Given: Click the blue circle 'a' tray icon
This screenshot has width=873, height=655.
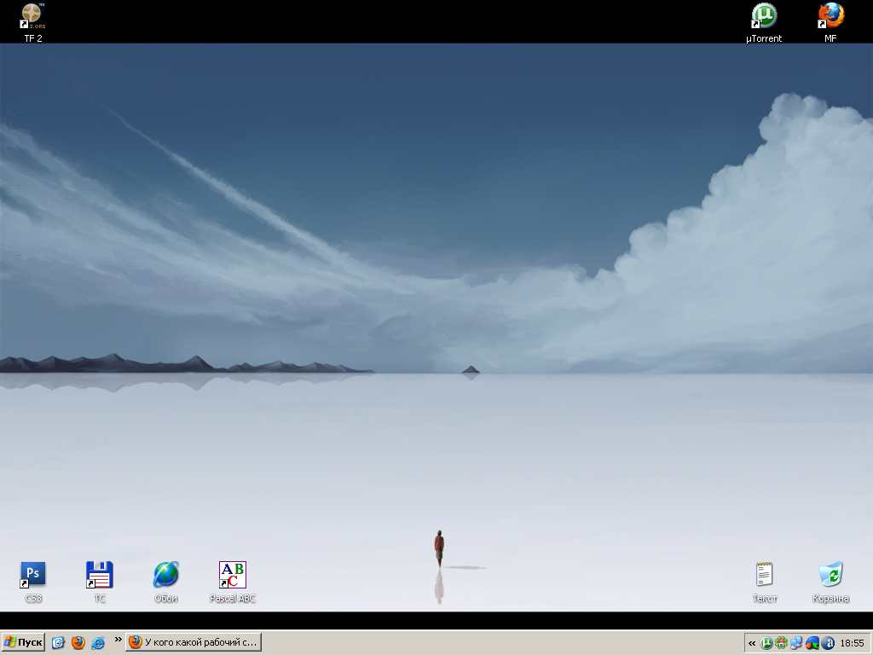Looking at the screenshot, I should click(827, 643).
